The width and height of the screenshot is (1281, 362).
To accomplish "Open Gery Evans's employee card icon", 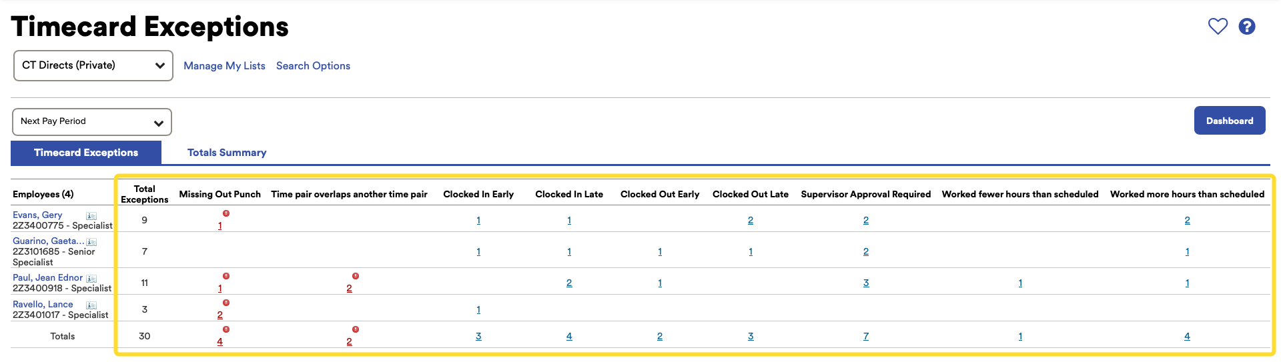I will pos(91,216).
